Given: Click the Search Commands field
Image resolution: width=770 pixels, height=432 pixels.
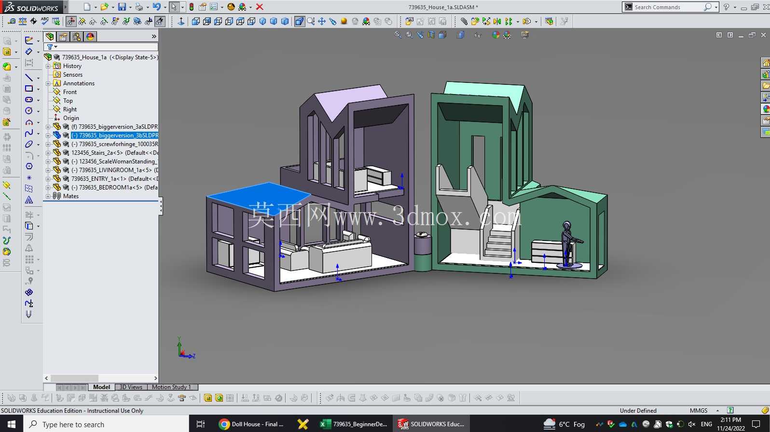Looking at the screenshot, I should tap(667, 7).
